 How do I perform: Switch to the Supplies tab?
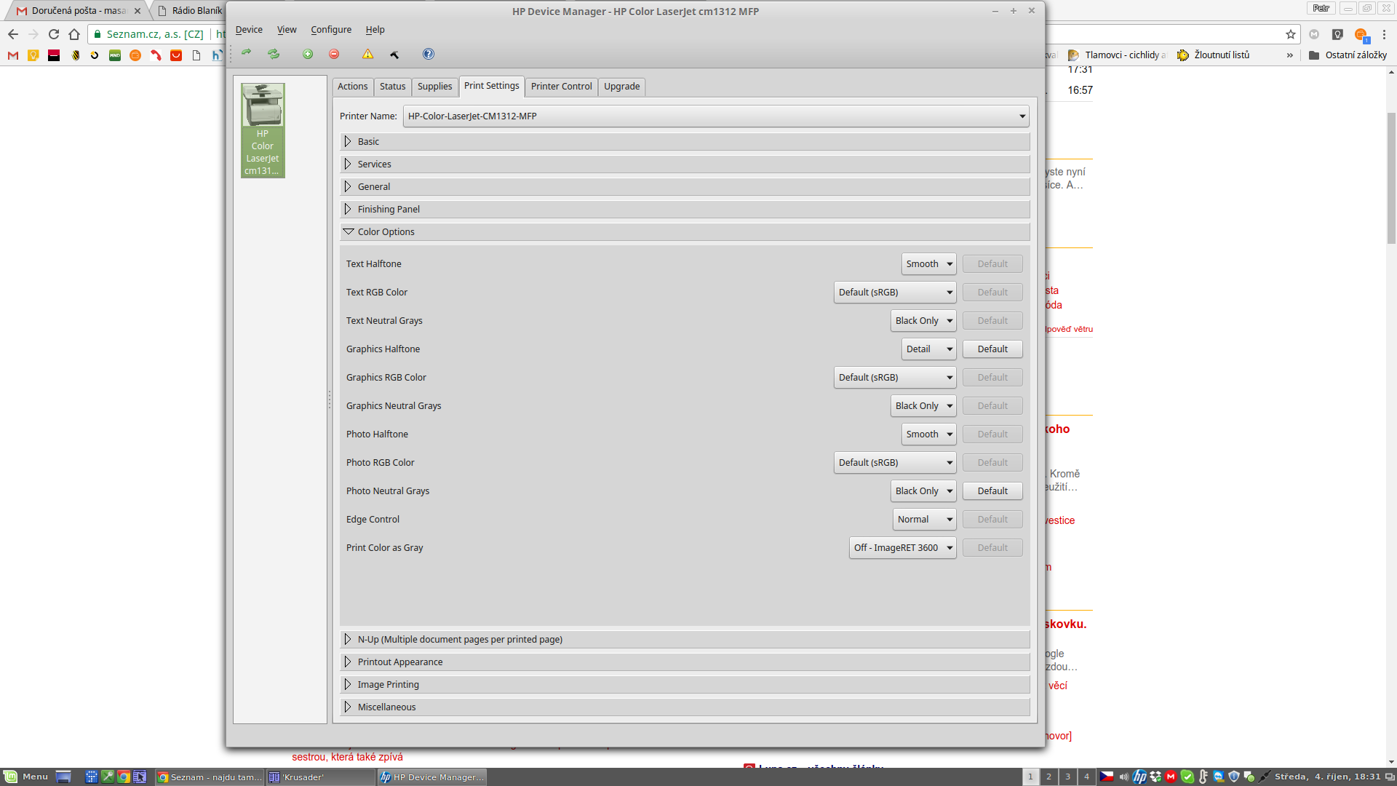pyautogui.click(x=434, y=87)
